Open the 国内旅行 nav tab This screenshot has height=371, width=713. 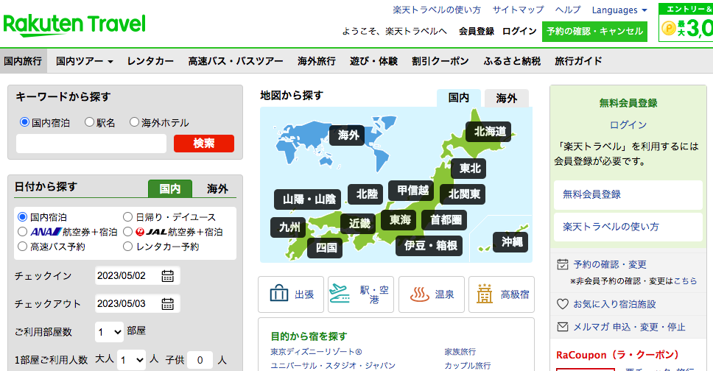[x=23, y=61]
